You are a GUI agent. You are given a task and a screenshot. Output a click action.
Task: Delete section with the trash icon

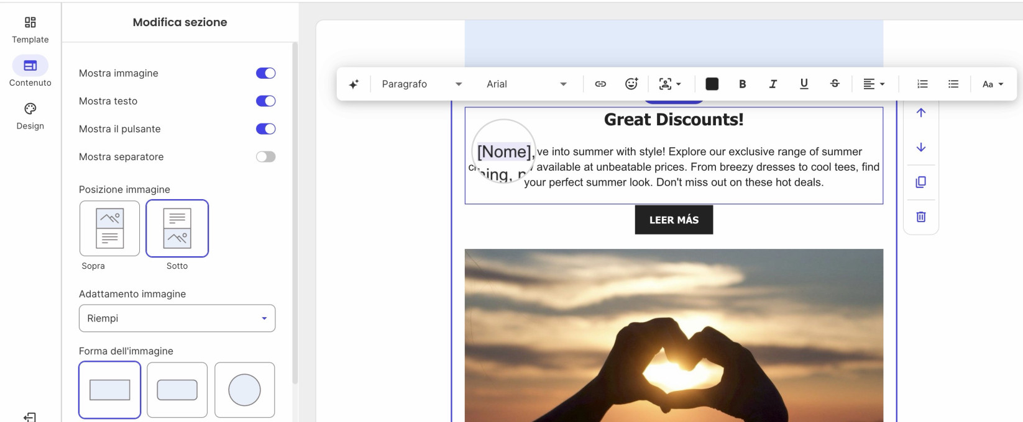pyautogui.click(x=921, y=217)
